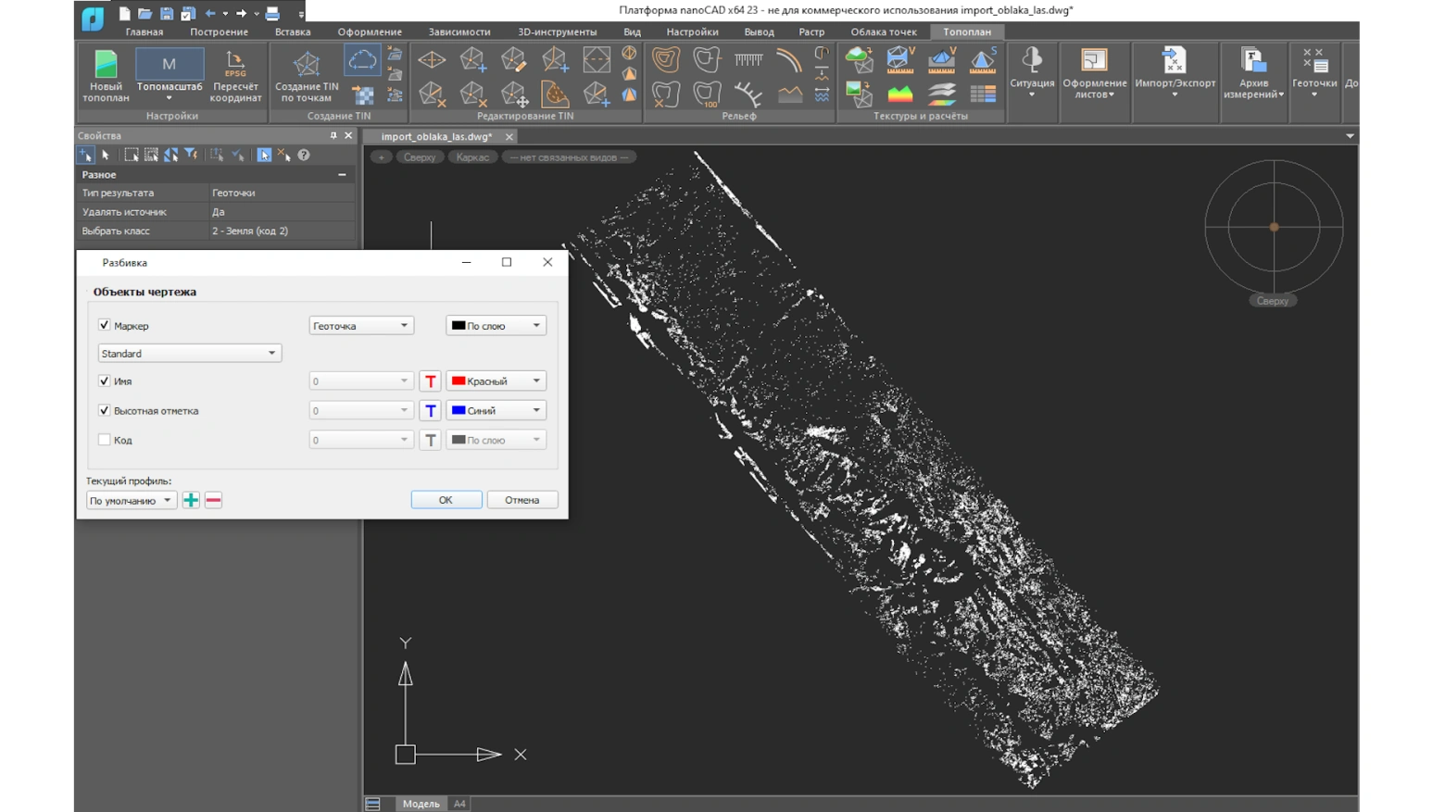Enable the Код checkbox
Screen dimensions: 1445x812
tap(105, 440)
